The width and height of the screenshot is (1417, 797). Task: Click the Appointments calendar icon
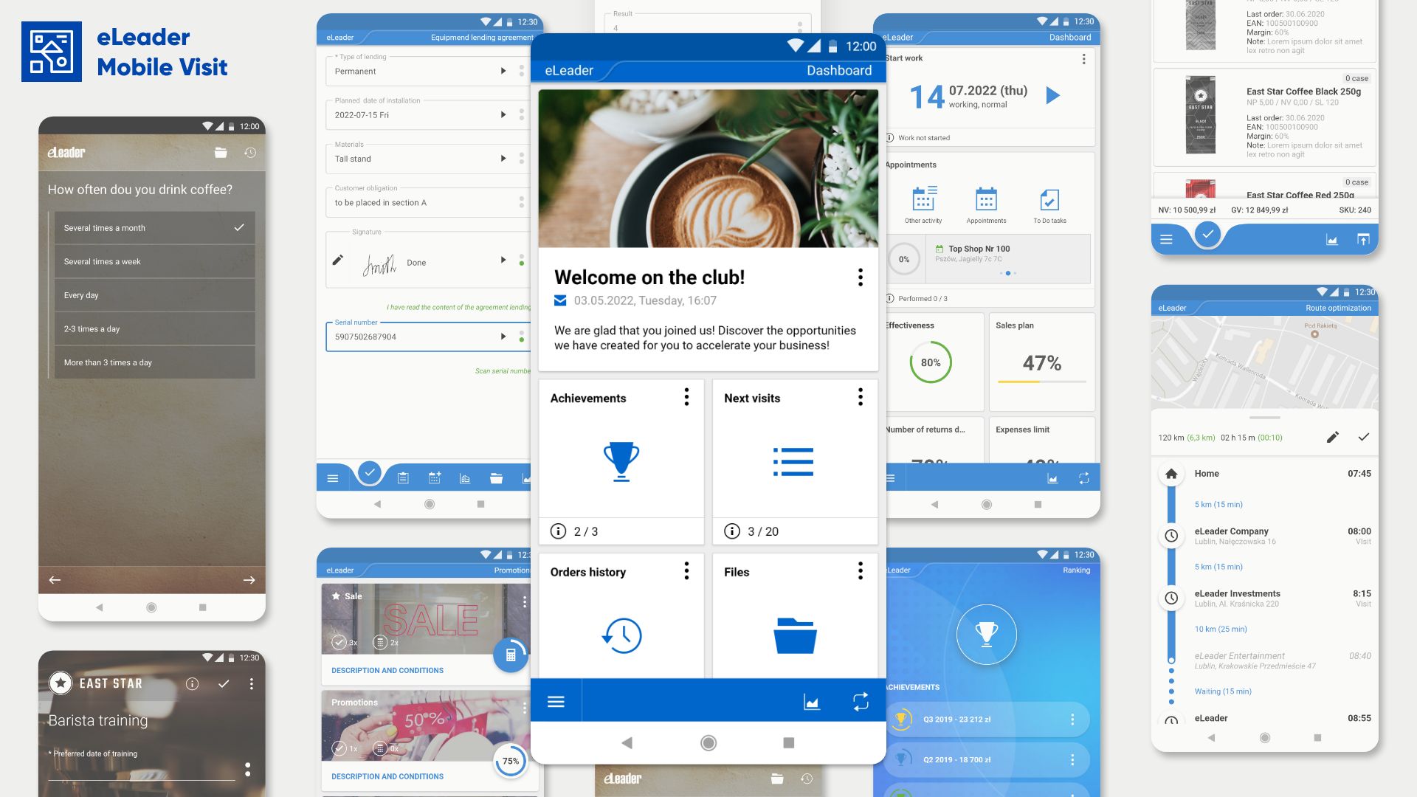[986, 198]
